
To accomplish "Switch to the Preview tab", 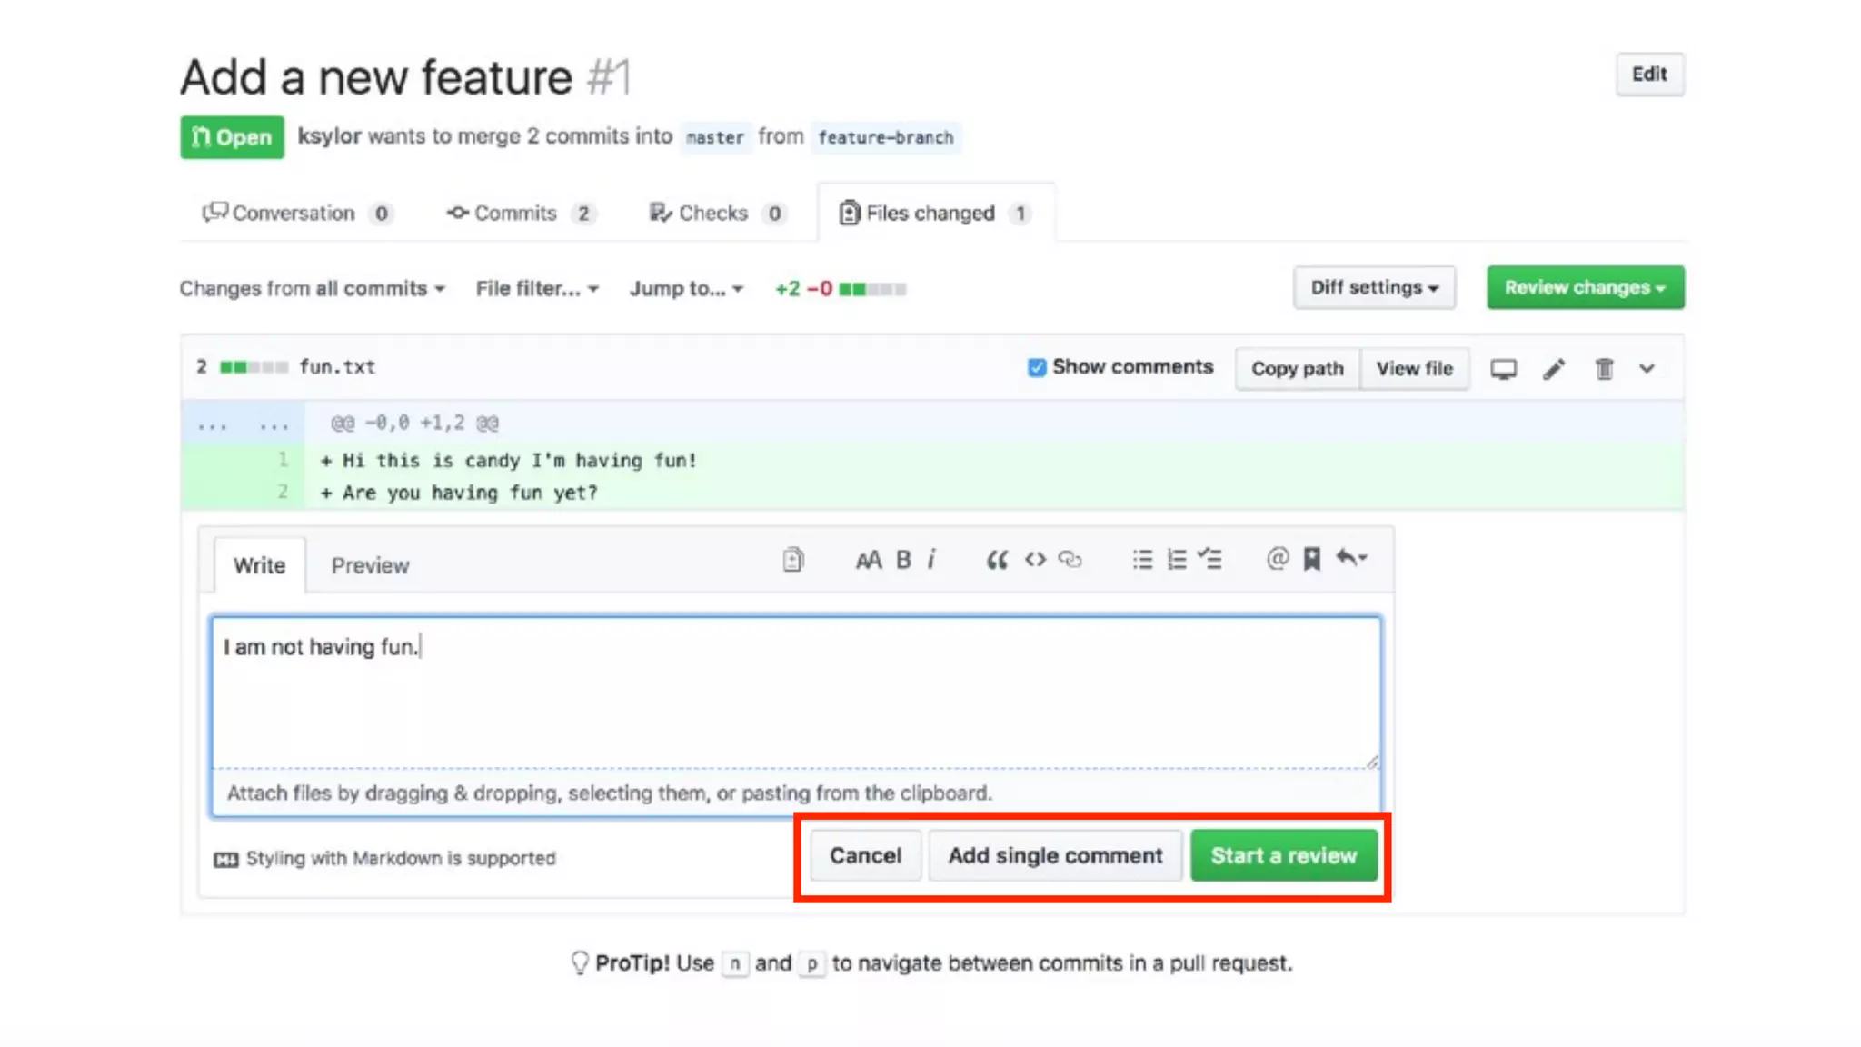I will 370,565.
